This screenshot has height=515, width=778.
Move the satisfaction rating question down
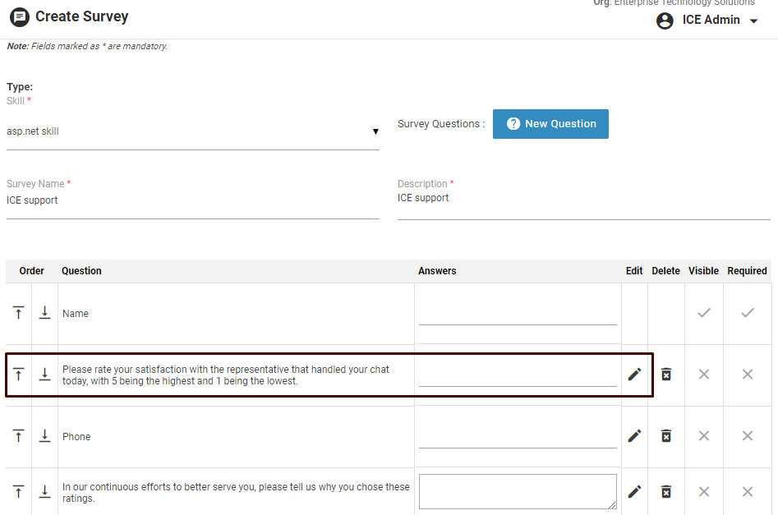pyautogui.click(x=45, y=375)
